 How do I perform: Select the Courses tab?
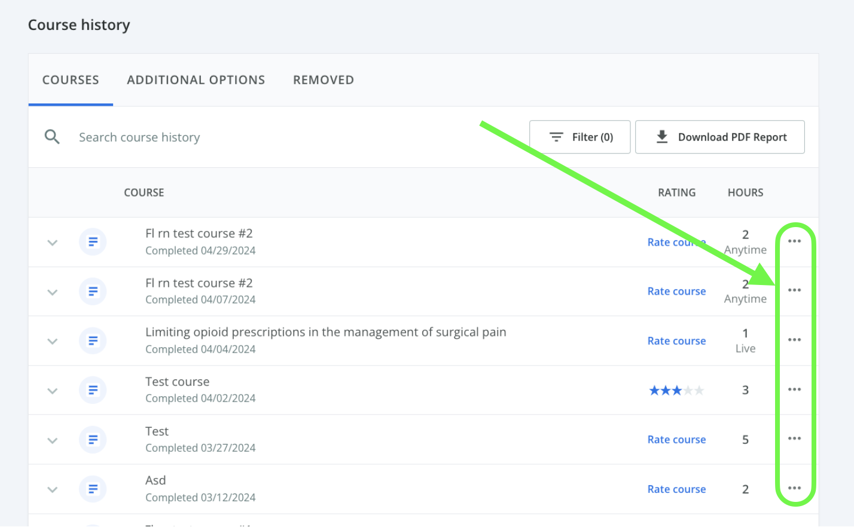71,80
